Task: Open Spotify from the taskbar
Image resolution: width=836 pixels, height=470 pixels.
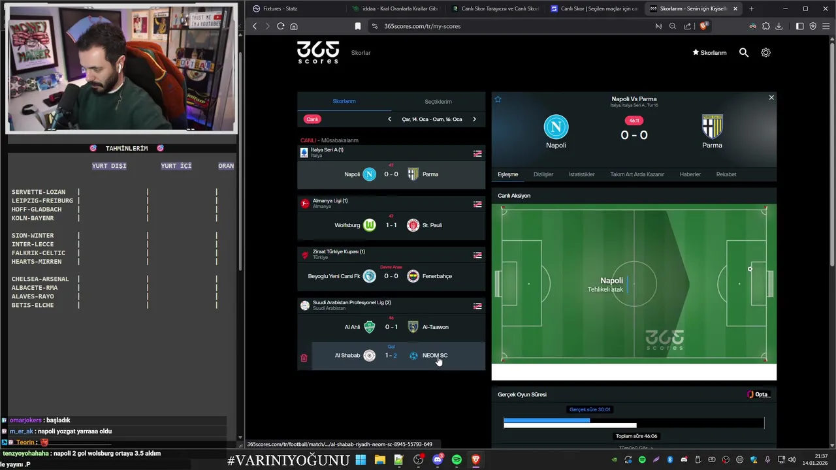Action: point(457,460)
